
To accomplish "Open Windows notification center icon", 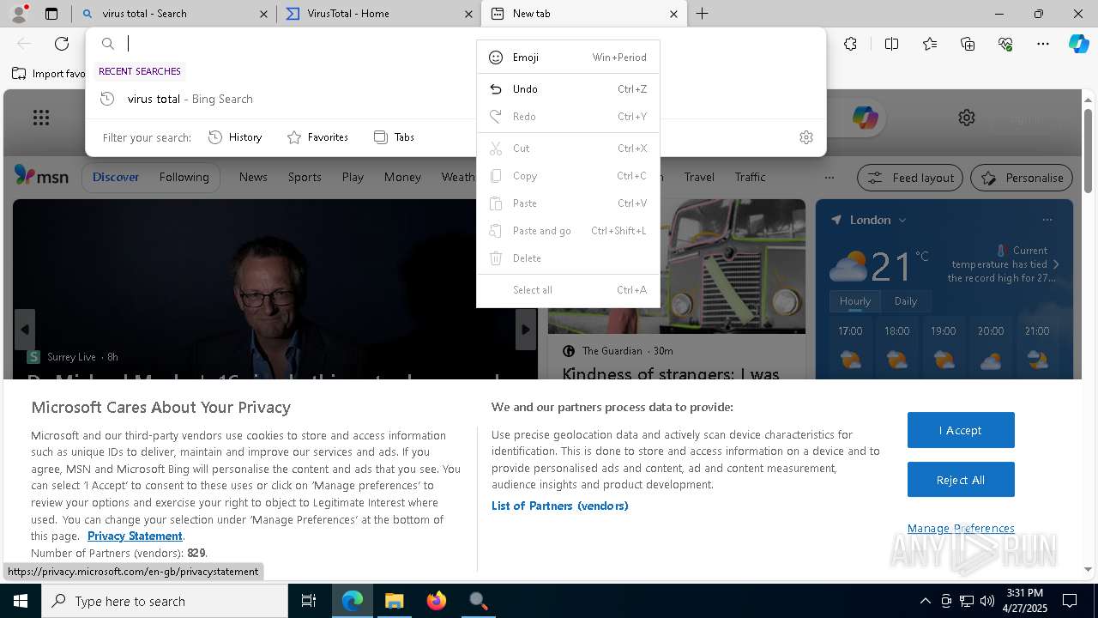I will pos(1070,601).
